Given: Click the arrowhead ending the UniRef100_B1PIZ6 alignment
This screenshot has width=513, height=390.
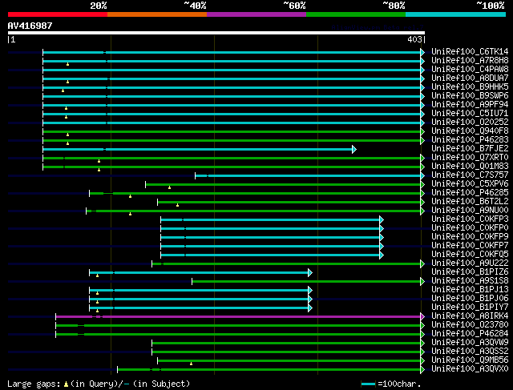Looking at the screenshot, I should pos(310,272).
